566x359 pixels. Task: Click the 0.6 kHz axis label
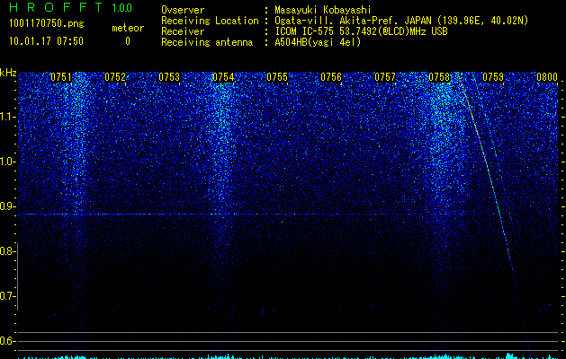click(x=7, y=341)
